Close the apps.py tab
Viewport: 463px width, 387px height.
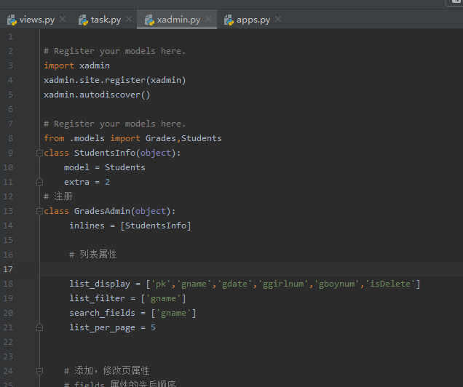[278, 19]
